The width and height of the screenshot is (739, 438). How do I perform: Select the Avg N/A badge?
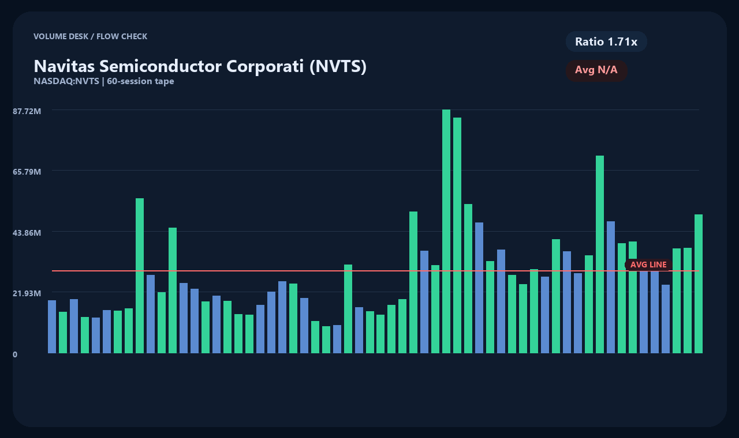pyautogui.click(x=596, y=70)
